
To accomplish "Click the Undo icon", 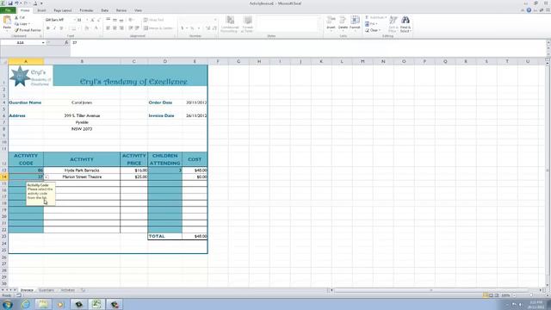I will pyautogui.click(x=17, y=3).
